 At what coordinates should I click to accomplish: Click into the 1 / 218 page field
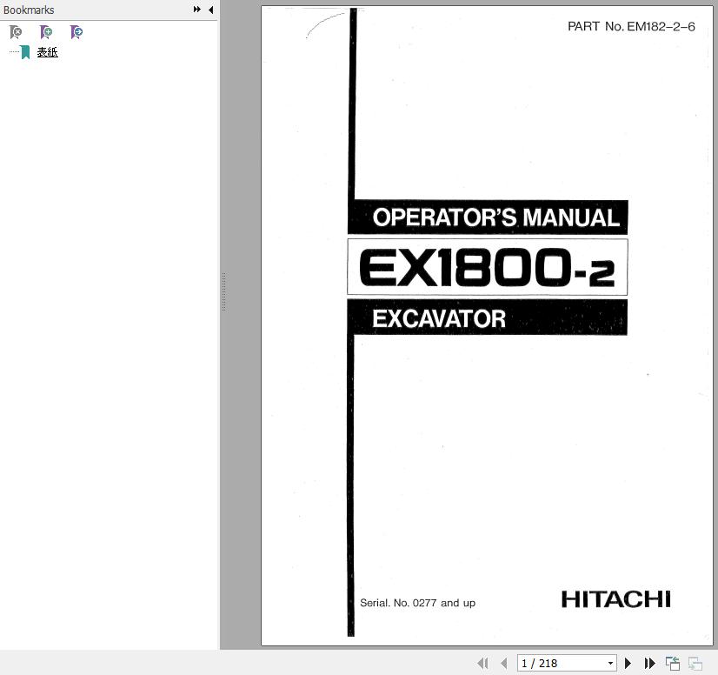[x=561, y=664]
